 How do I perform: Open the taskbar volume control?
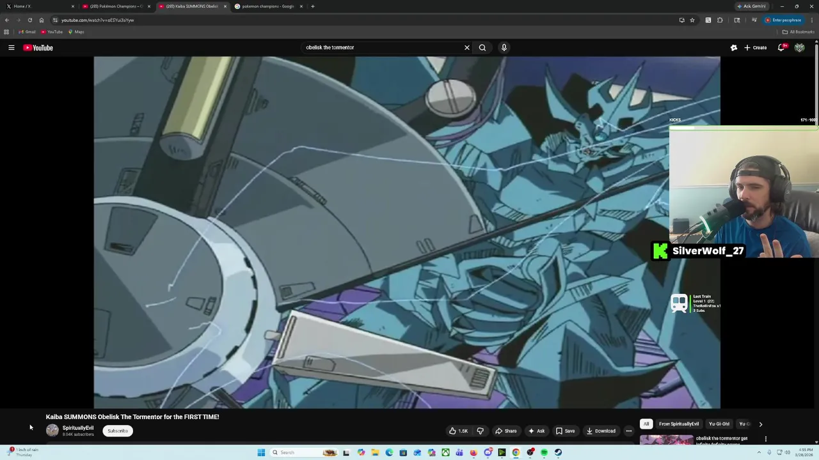(786, 452)
